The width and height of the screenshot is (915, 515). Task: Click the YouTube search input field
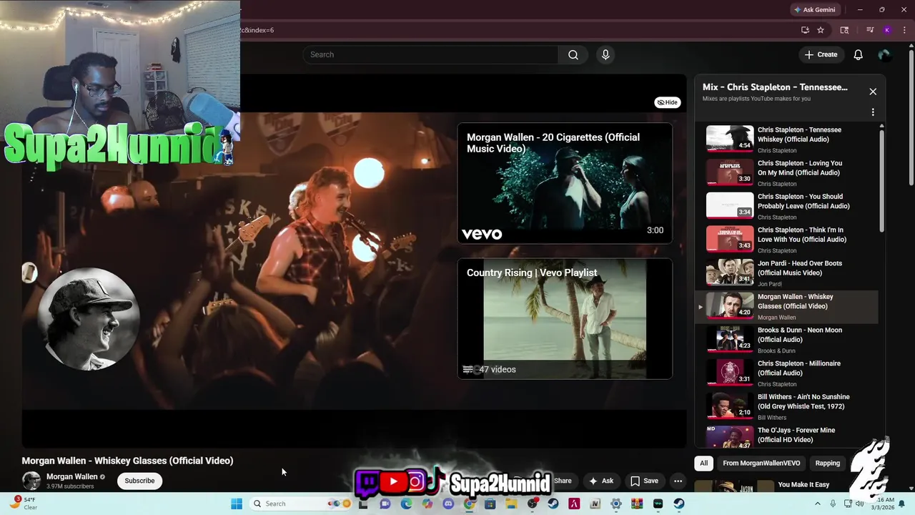[x=431, y=54]
